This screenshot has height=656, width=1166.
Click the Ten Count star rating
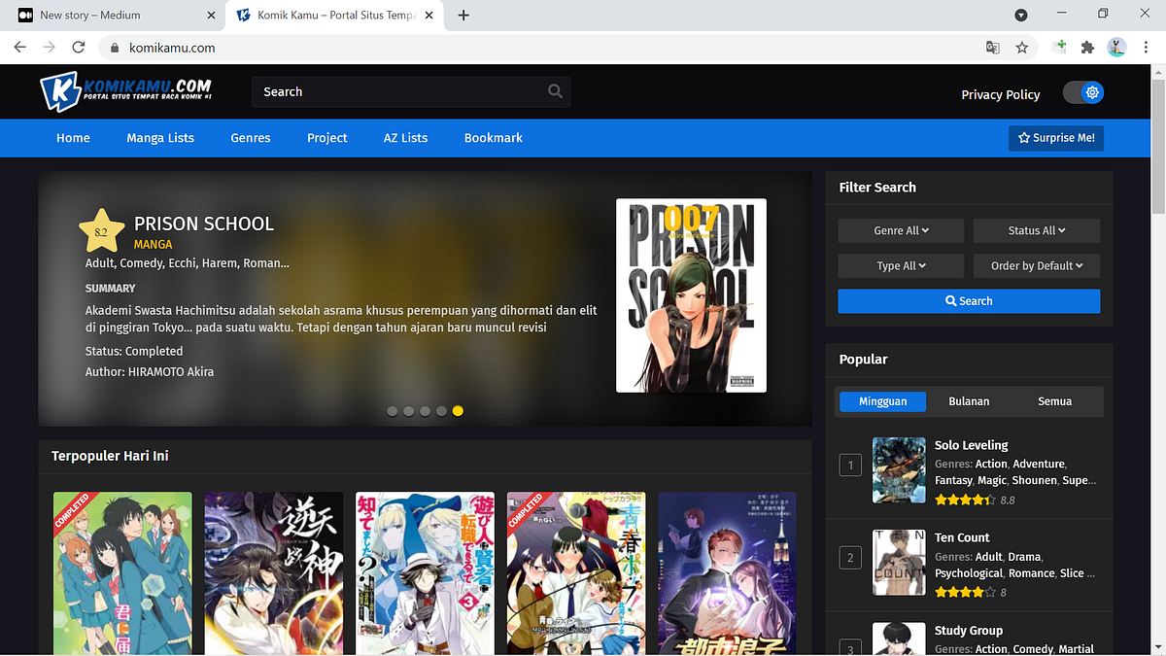pyautogui.click(x=964, y=592)
